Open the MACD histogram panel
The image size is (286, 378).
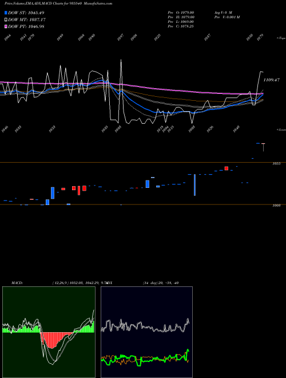(49, 332)
